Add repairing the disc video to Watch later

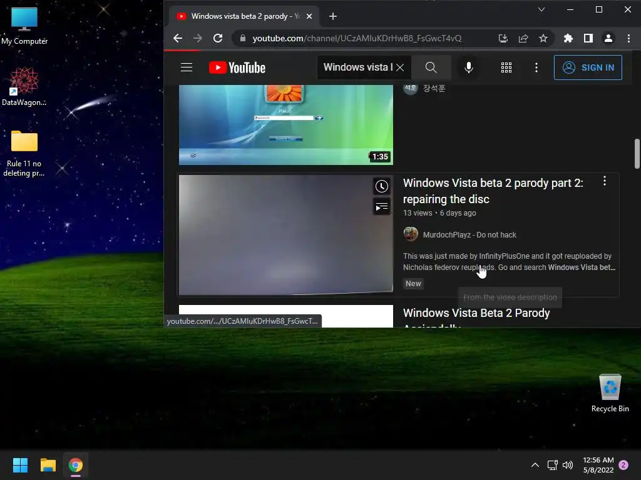(382, 186)
